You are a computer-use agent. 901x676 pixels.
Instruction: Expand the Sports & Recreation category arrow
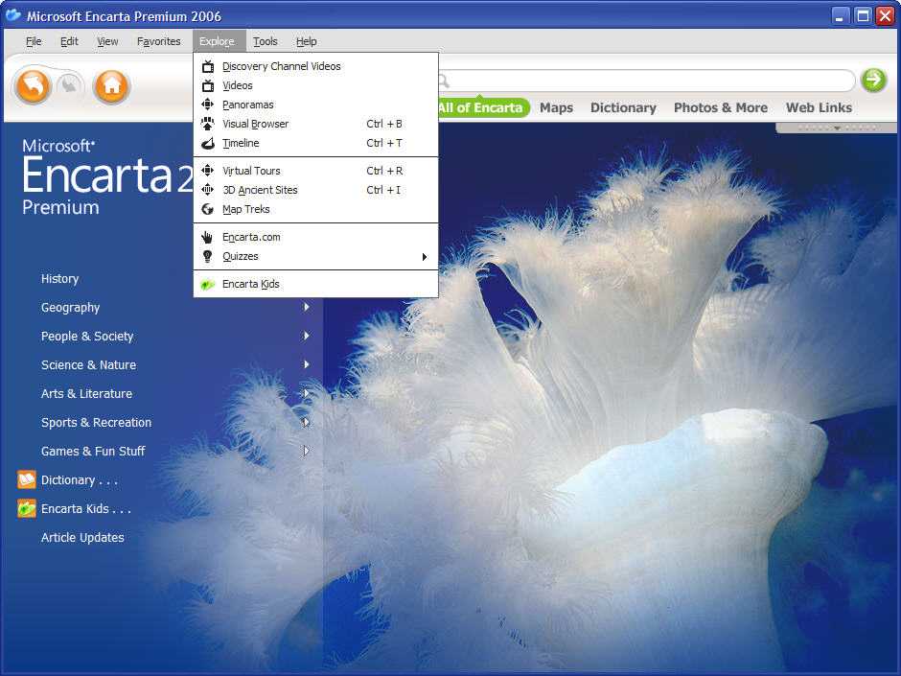(307, 422)
